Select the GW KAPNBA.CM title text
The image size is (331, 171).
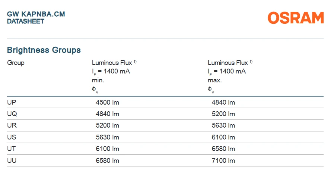[x=36, y=14]
